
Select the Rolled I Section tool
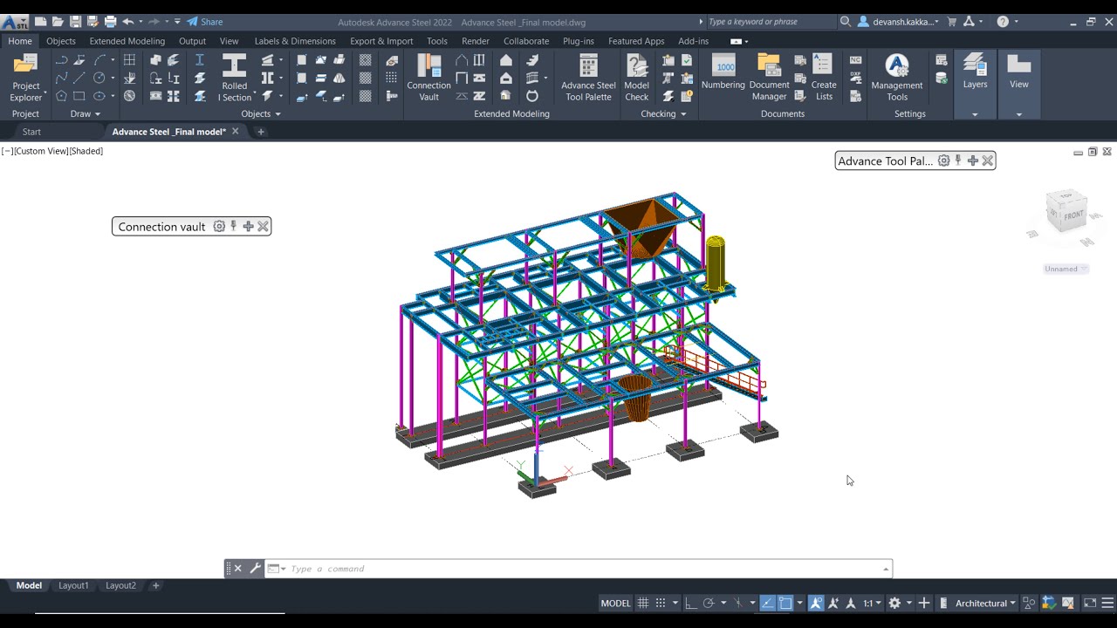tap(235, 78)
